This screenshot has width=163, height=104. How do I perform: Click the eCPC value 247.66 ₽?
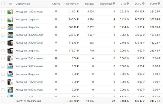pyautogui.click(x=140, y=19)
